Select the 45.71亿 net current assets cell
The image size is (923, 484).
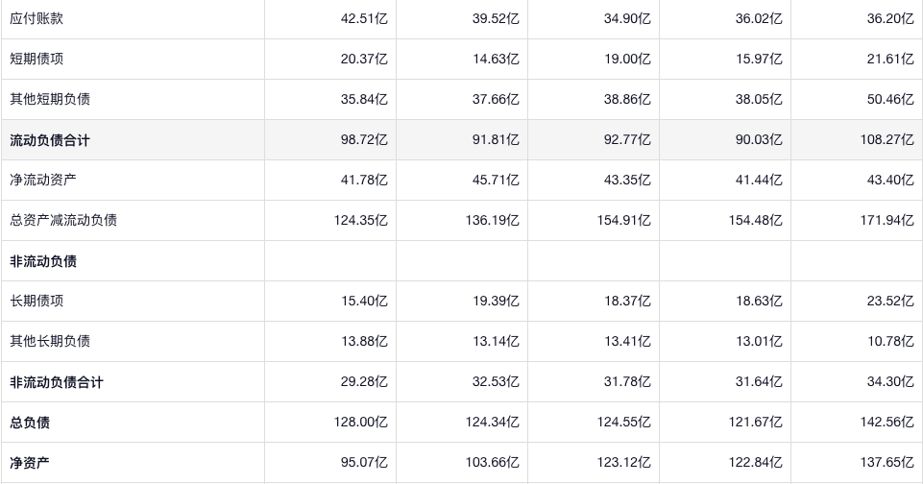tap(496, 180)
